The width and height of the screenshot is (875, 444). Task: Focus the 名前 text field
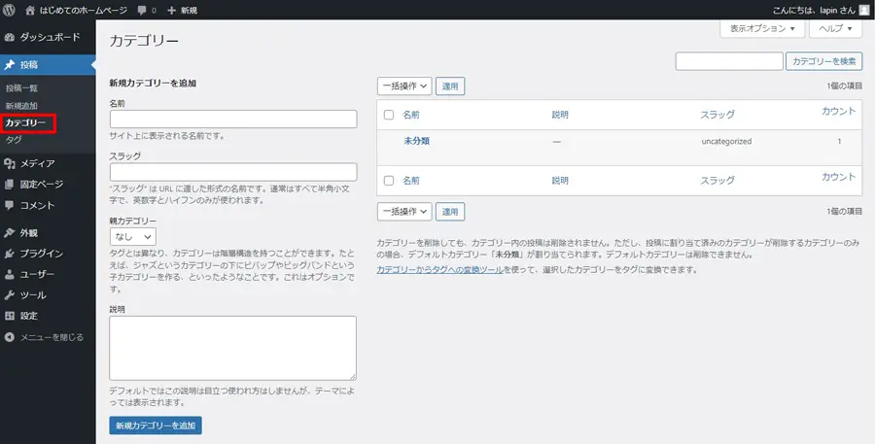[x=233, y=119]
